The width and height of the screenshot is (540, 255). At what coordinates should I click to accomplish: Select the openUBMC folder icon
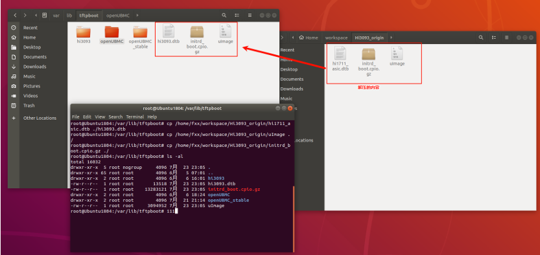(112, 32)
